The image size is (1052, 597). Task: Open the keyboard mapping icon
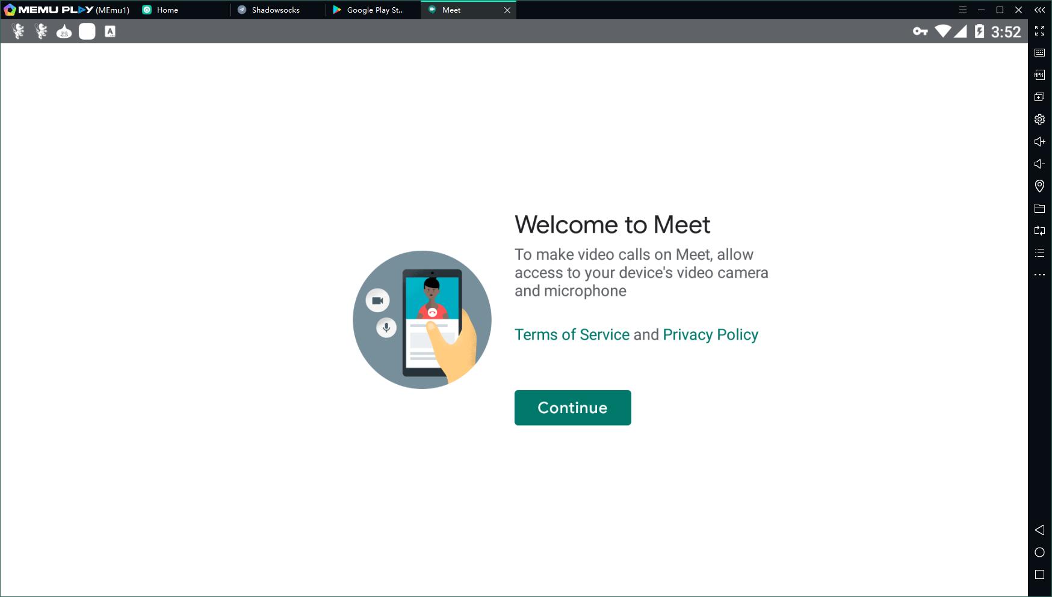[1039, 53]
